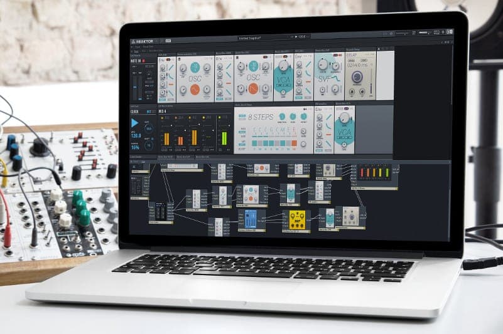Toggle the white view button beside the REAKTOR logo
This screenshot has height=334, width=503.
(x=168, y=41)
